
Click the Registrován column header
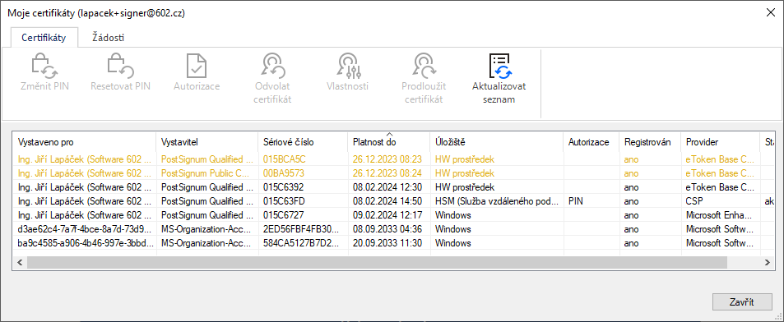pyautogui.click(x=650, y=142)
